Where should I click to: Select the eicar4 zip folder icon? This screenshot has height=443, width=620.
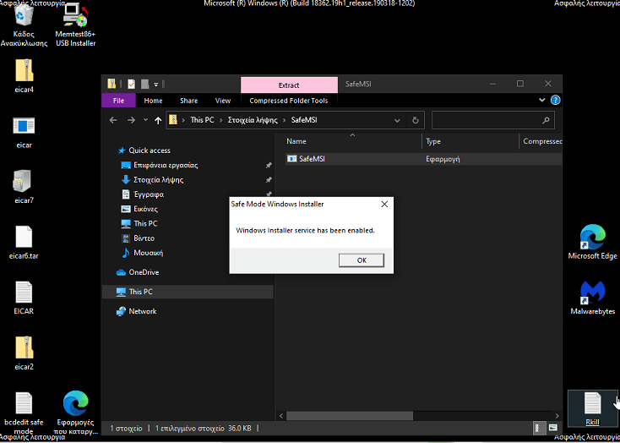pos(24,70)
